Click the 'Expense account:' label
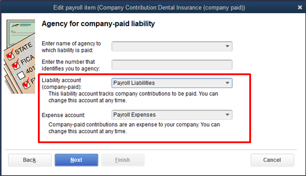The width and height of the screenshot is (306, 176). [x=63, y=115]
